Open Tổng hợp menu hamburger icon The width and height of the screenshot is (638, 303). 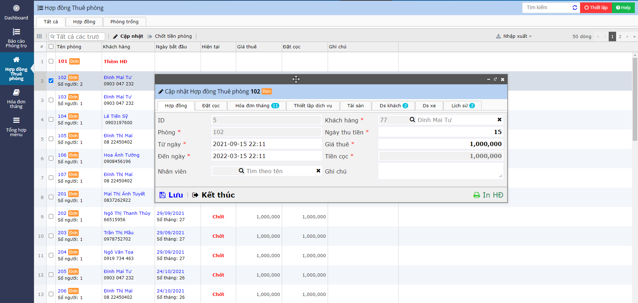pos(16,120)
